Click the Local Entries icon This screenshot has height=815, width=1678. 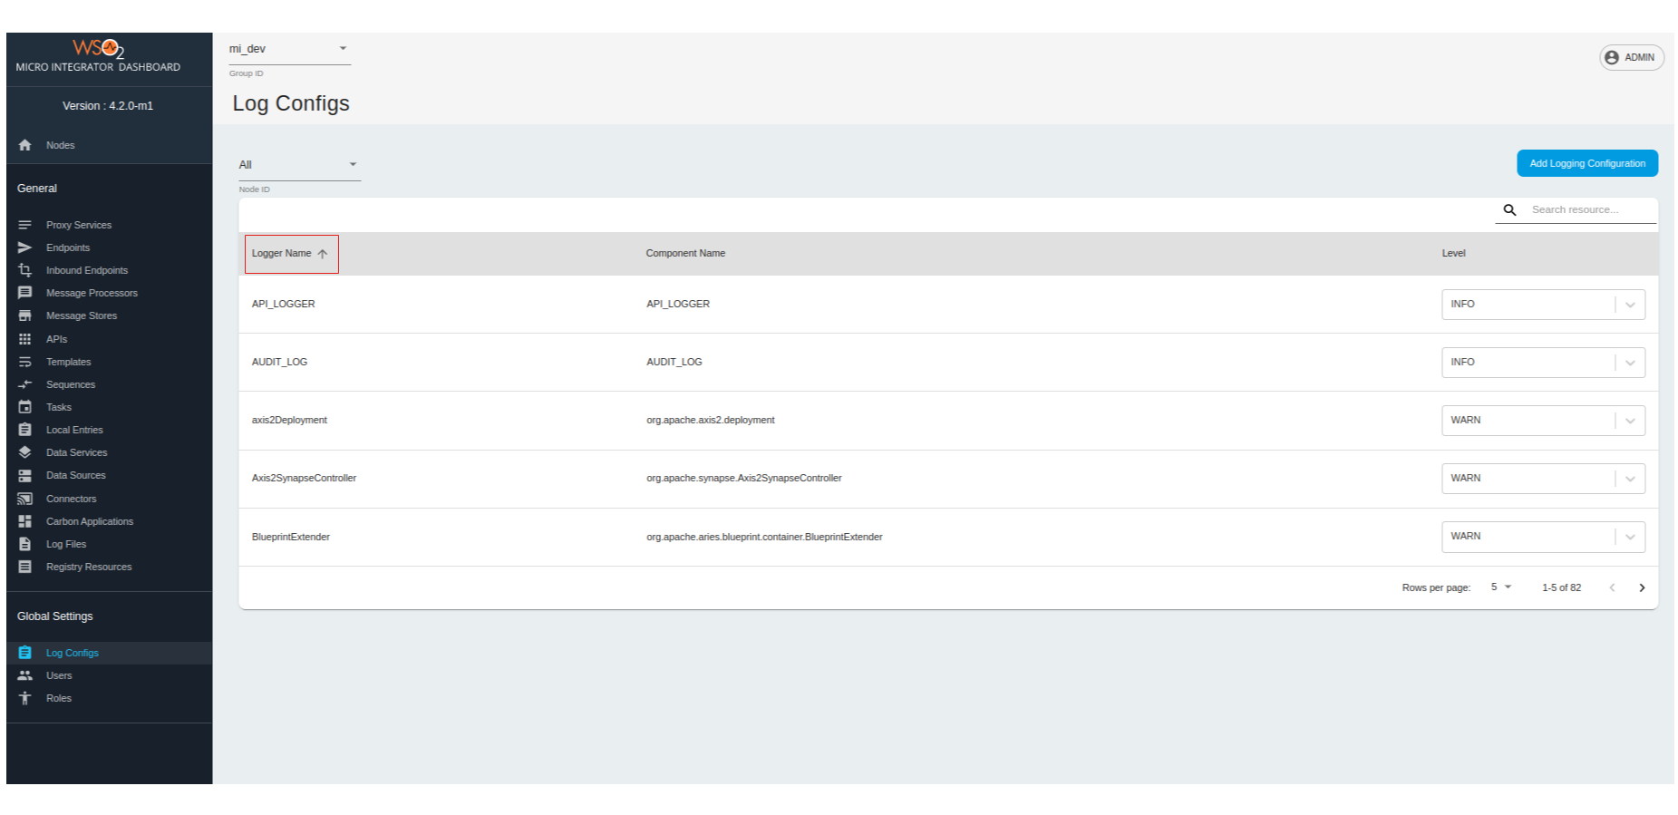pos(24,430)
